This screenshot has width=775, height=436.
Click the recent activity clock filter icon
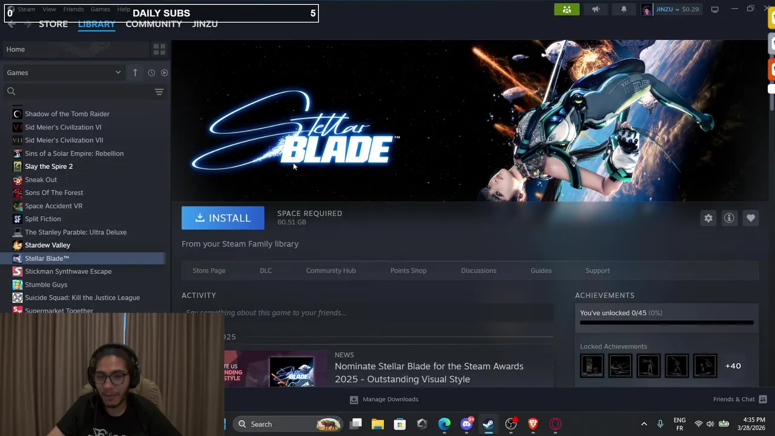tap(151, 73)
